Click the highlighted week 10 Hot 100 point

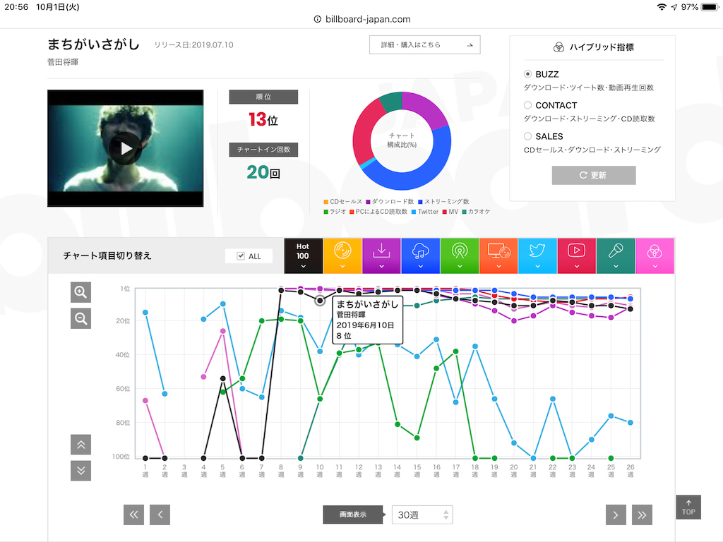[320, 301]
